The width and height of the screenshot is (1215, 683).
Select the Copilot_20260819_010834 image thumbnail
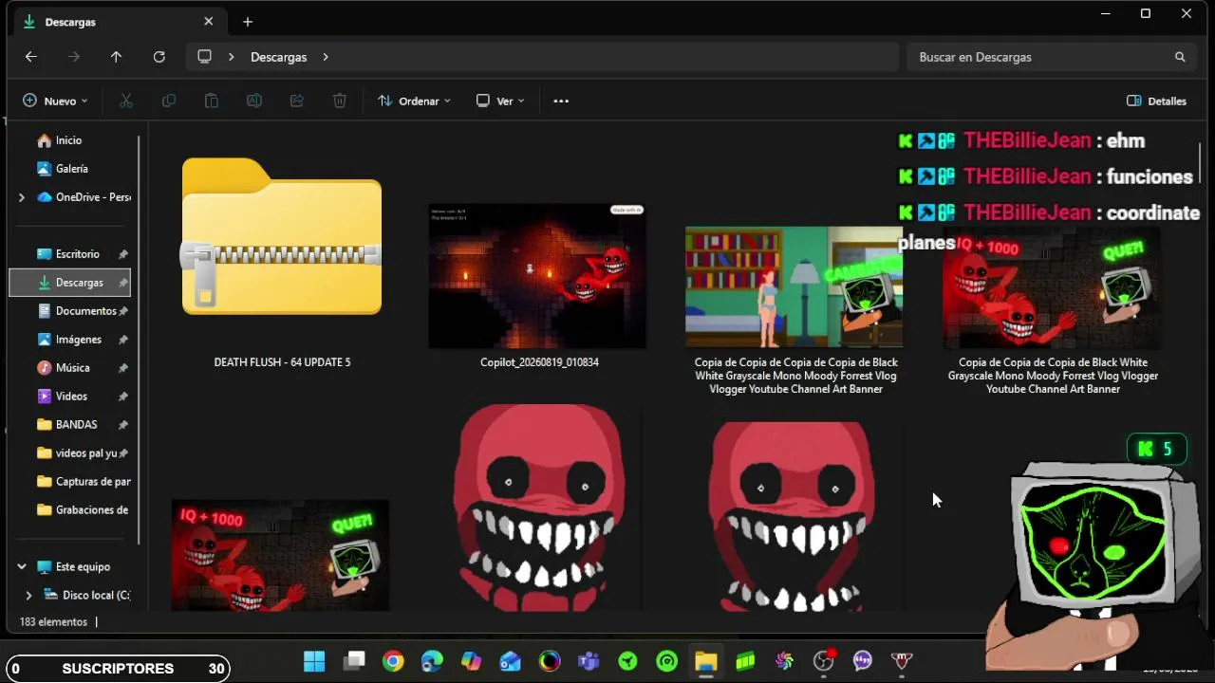537,276
